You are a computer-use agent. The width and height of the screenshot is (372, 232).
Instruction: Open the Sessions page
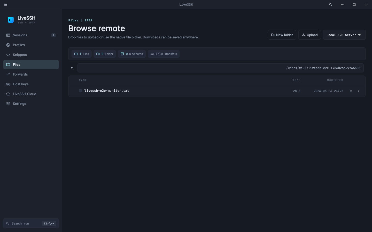click(x=31, y=35)
